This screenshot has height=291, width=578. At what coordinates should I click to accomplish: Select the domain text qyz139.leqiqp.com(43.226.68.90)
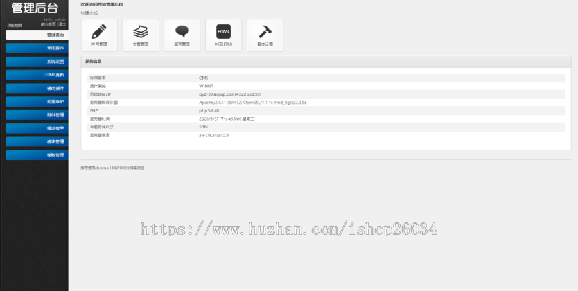[230, 94]
